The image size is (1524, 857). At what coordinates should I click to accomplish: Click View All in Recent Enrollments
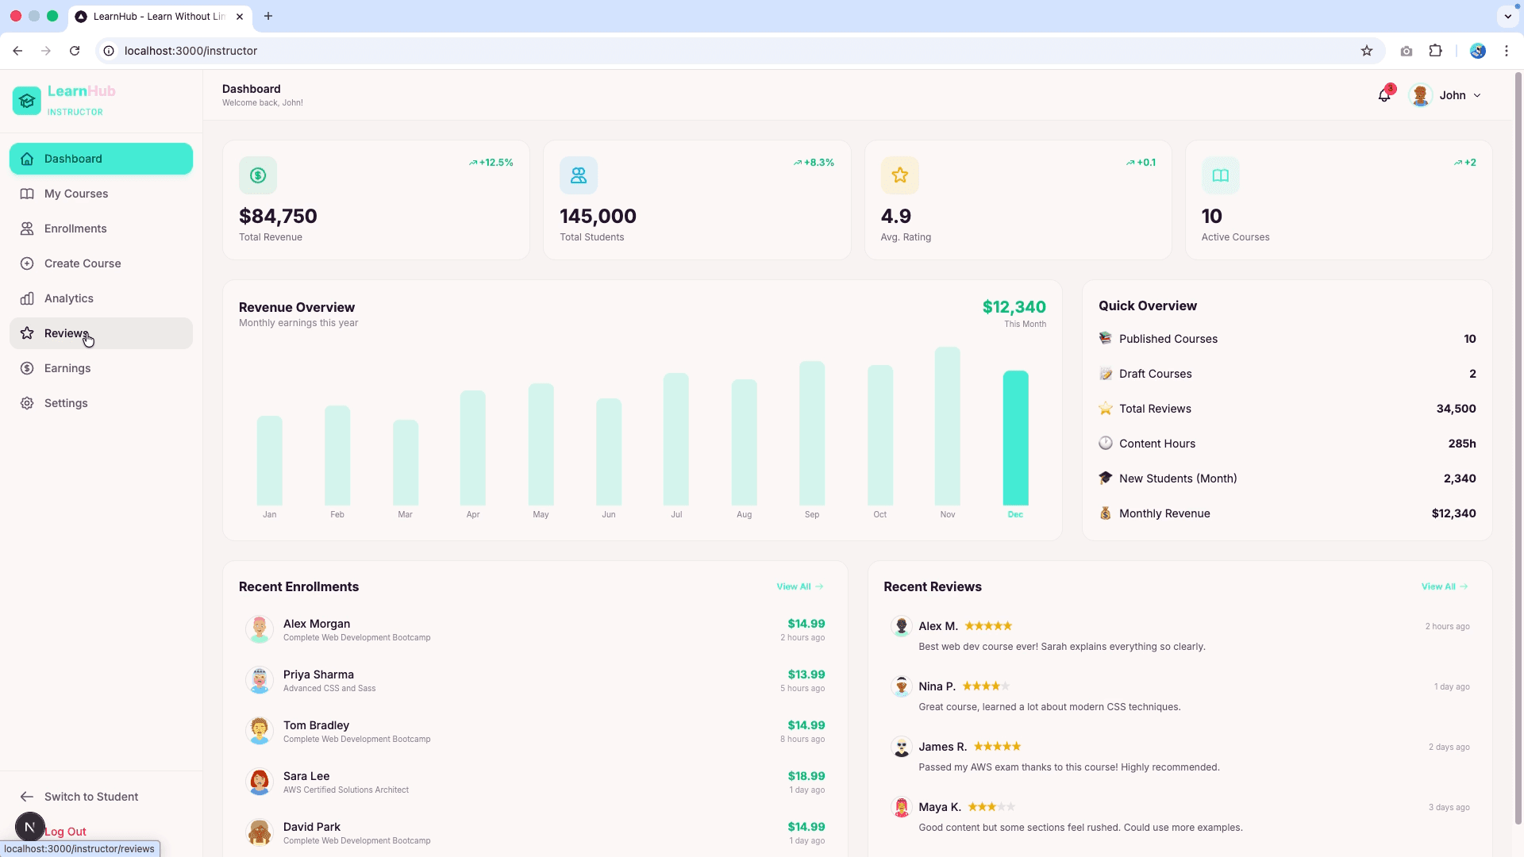[800, 586]
